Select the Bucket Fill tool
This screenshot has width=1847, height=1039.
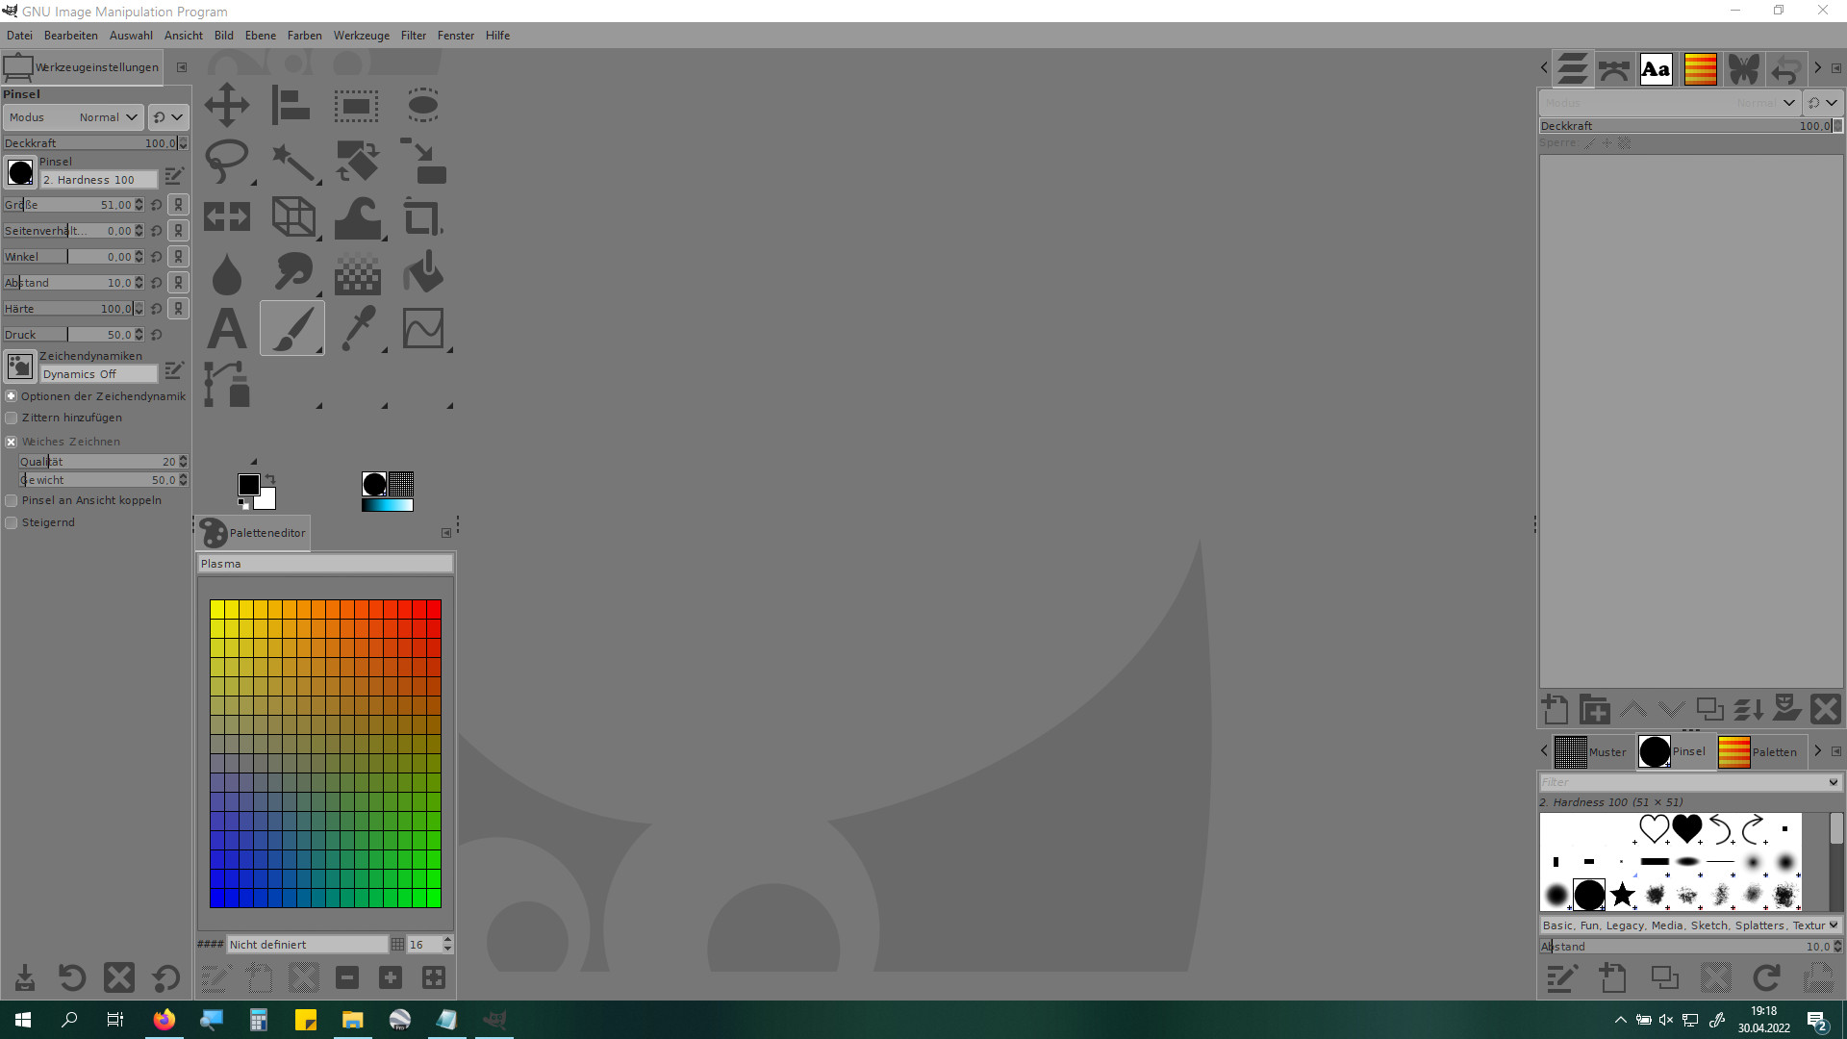[x=422, y=273]
